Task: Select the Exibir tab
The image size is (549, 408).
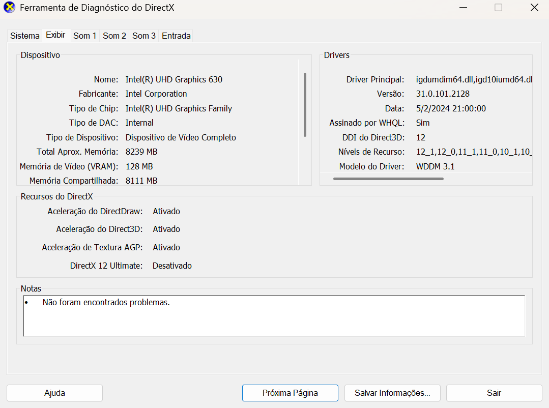Action: click(55, 35)
